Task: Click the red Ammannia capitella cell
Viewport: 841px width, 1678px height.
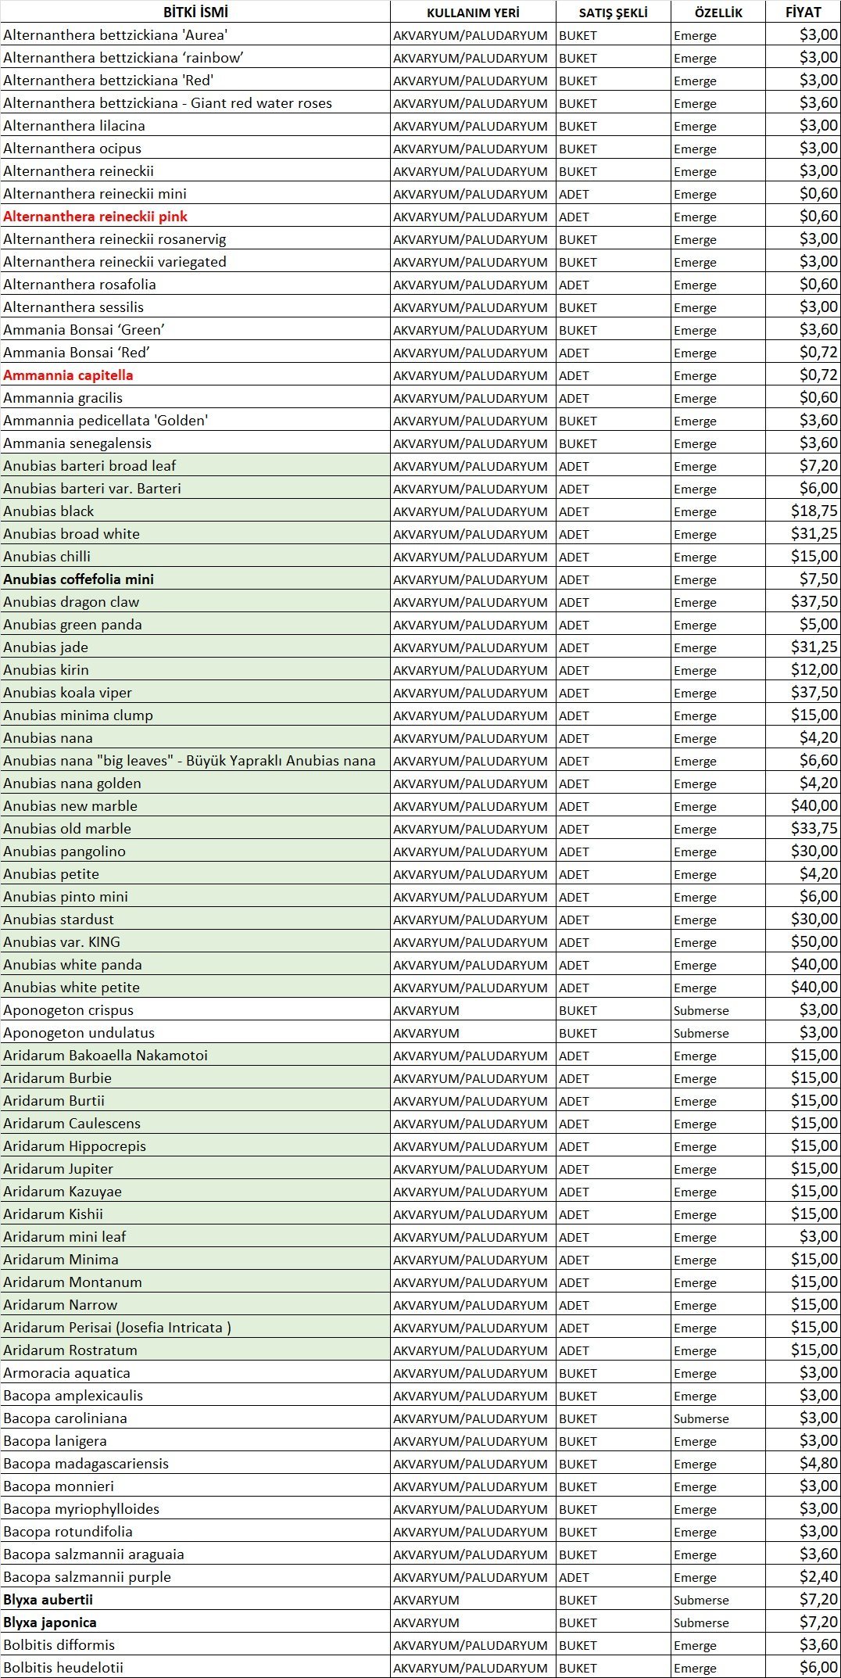Action: click(x=68, y=375)
